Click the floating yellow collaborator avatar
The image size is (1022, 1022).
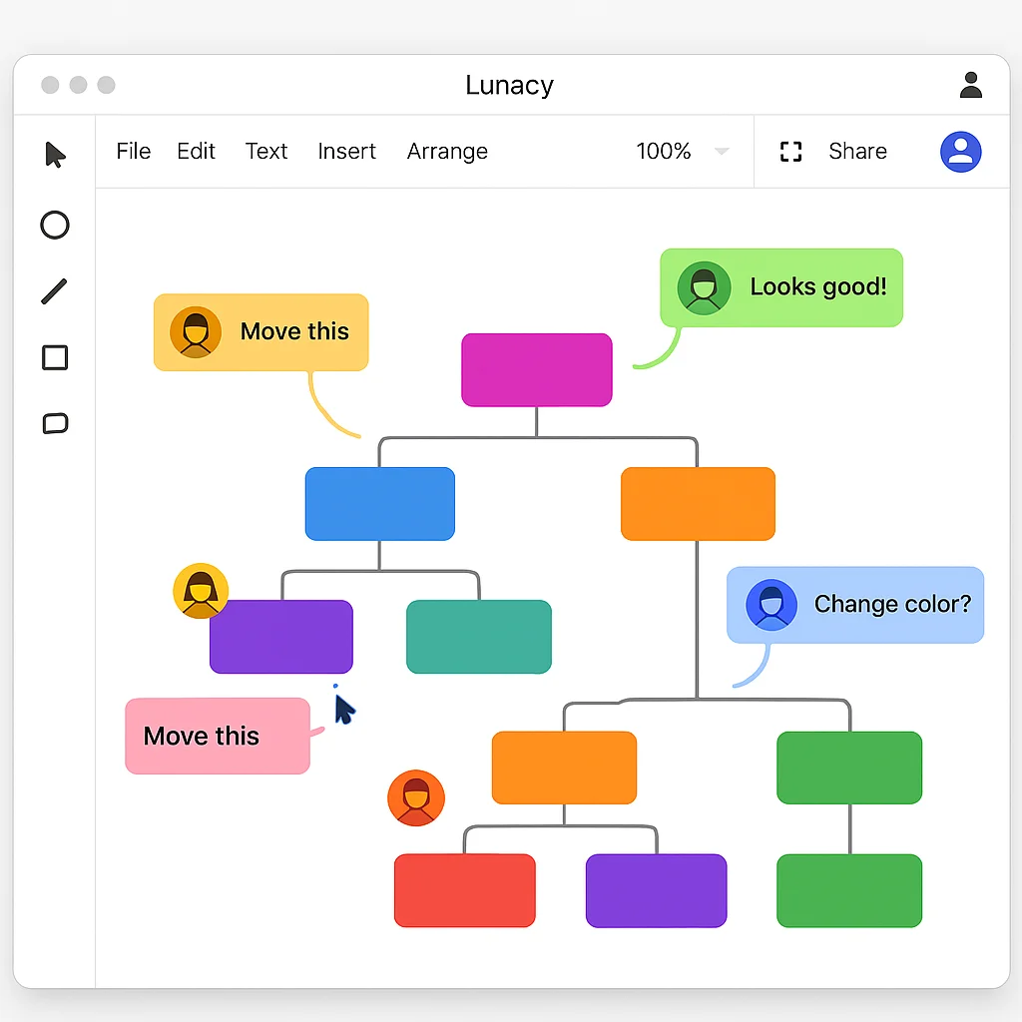coord(201,591)
